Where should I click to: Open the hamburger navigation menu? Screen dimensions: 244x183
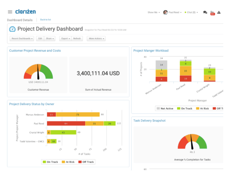tap(10, 12)
